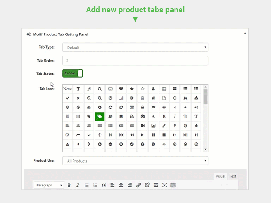The width and height of the screenshot is (271, 203).
Task: Choose the eject icon
Action: tap(68, 144)
